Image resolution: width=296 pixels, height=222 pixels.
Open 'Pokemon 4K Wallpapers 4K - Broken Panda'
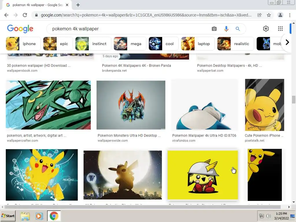[x=136, y=66]
